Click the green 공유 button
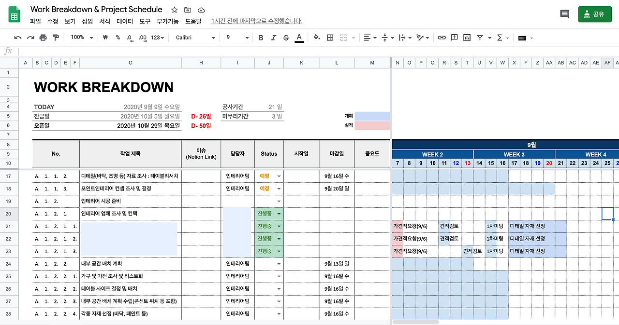The height and width of the screenshot is (325, 619). (x=595, y=14)
